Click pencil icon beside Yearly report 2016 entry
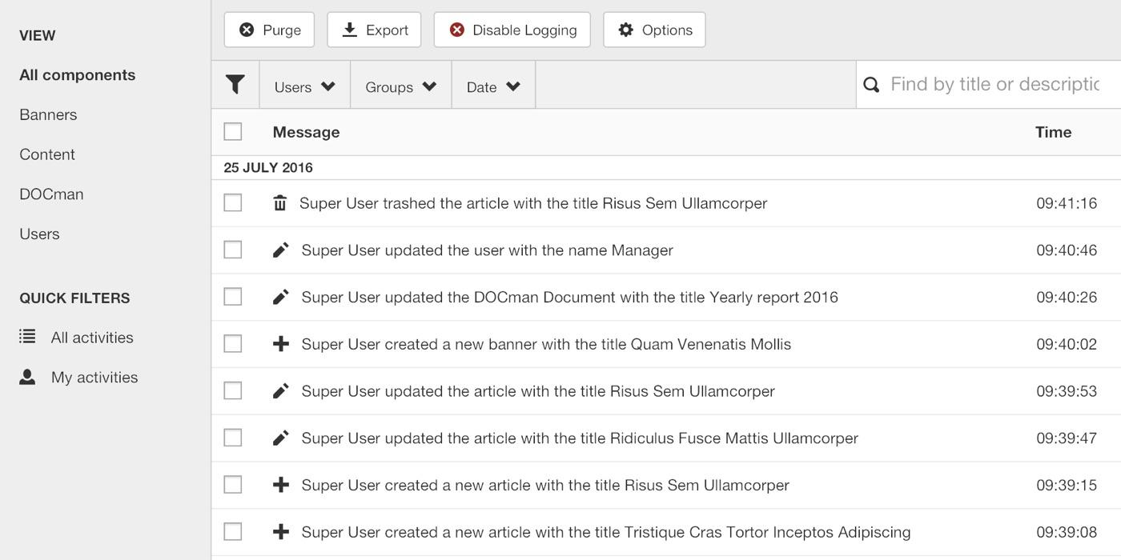The image size is (1121, 560). [x=280, y=298]
